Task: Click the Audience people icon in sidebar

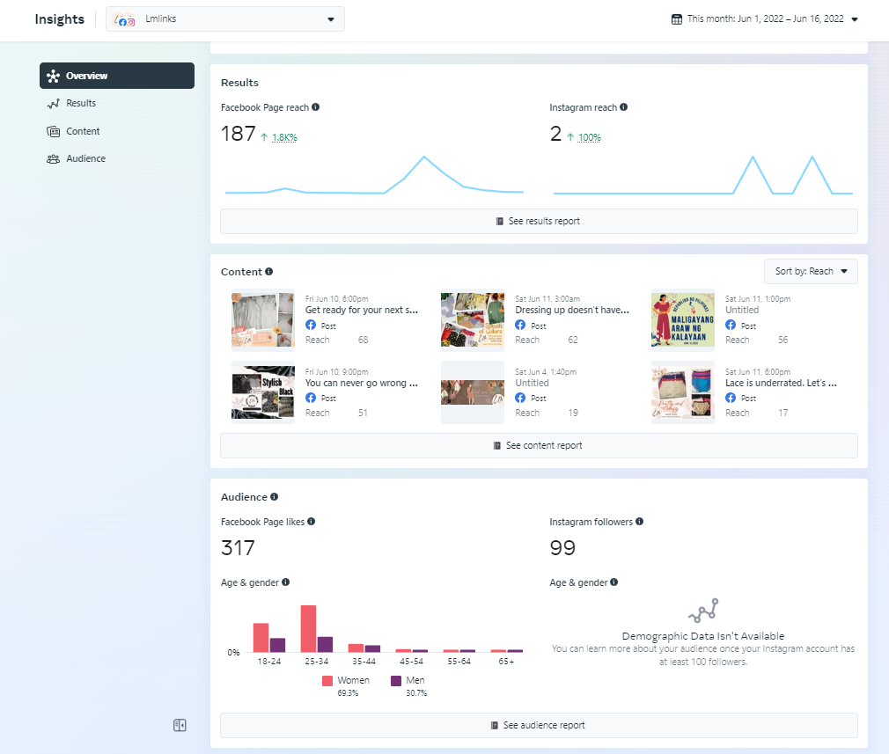Action: click(x=54, y=159)
